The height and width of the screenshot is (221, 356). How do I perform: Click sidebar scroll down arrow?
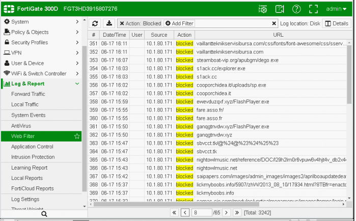85,206
